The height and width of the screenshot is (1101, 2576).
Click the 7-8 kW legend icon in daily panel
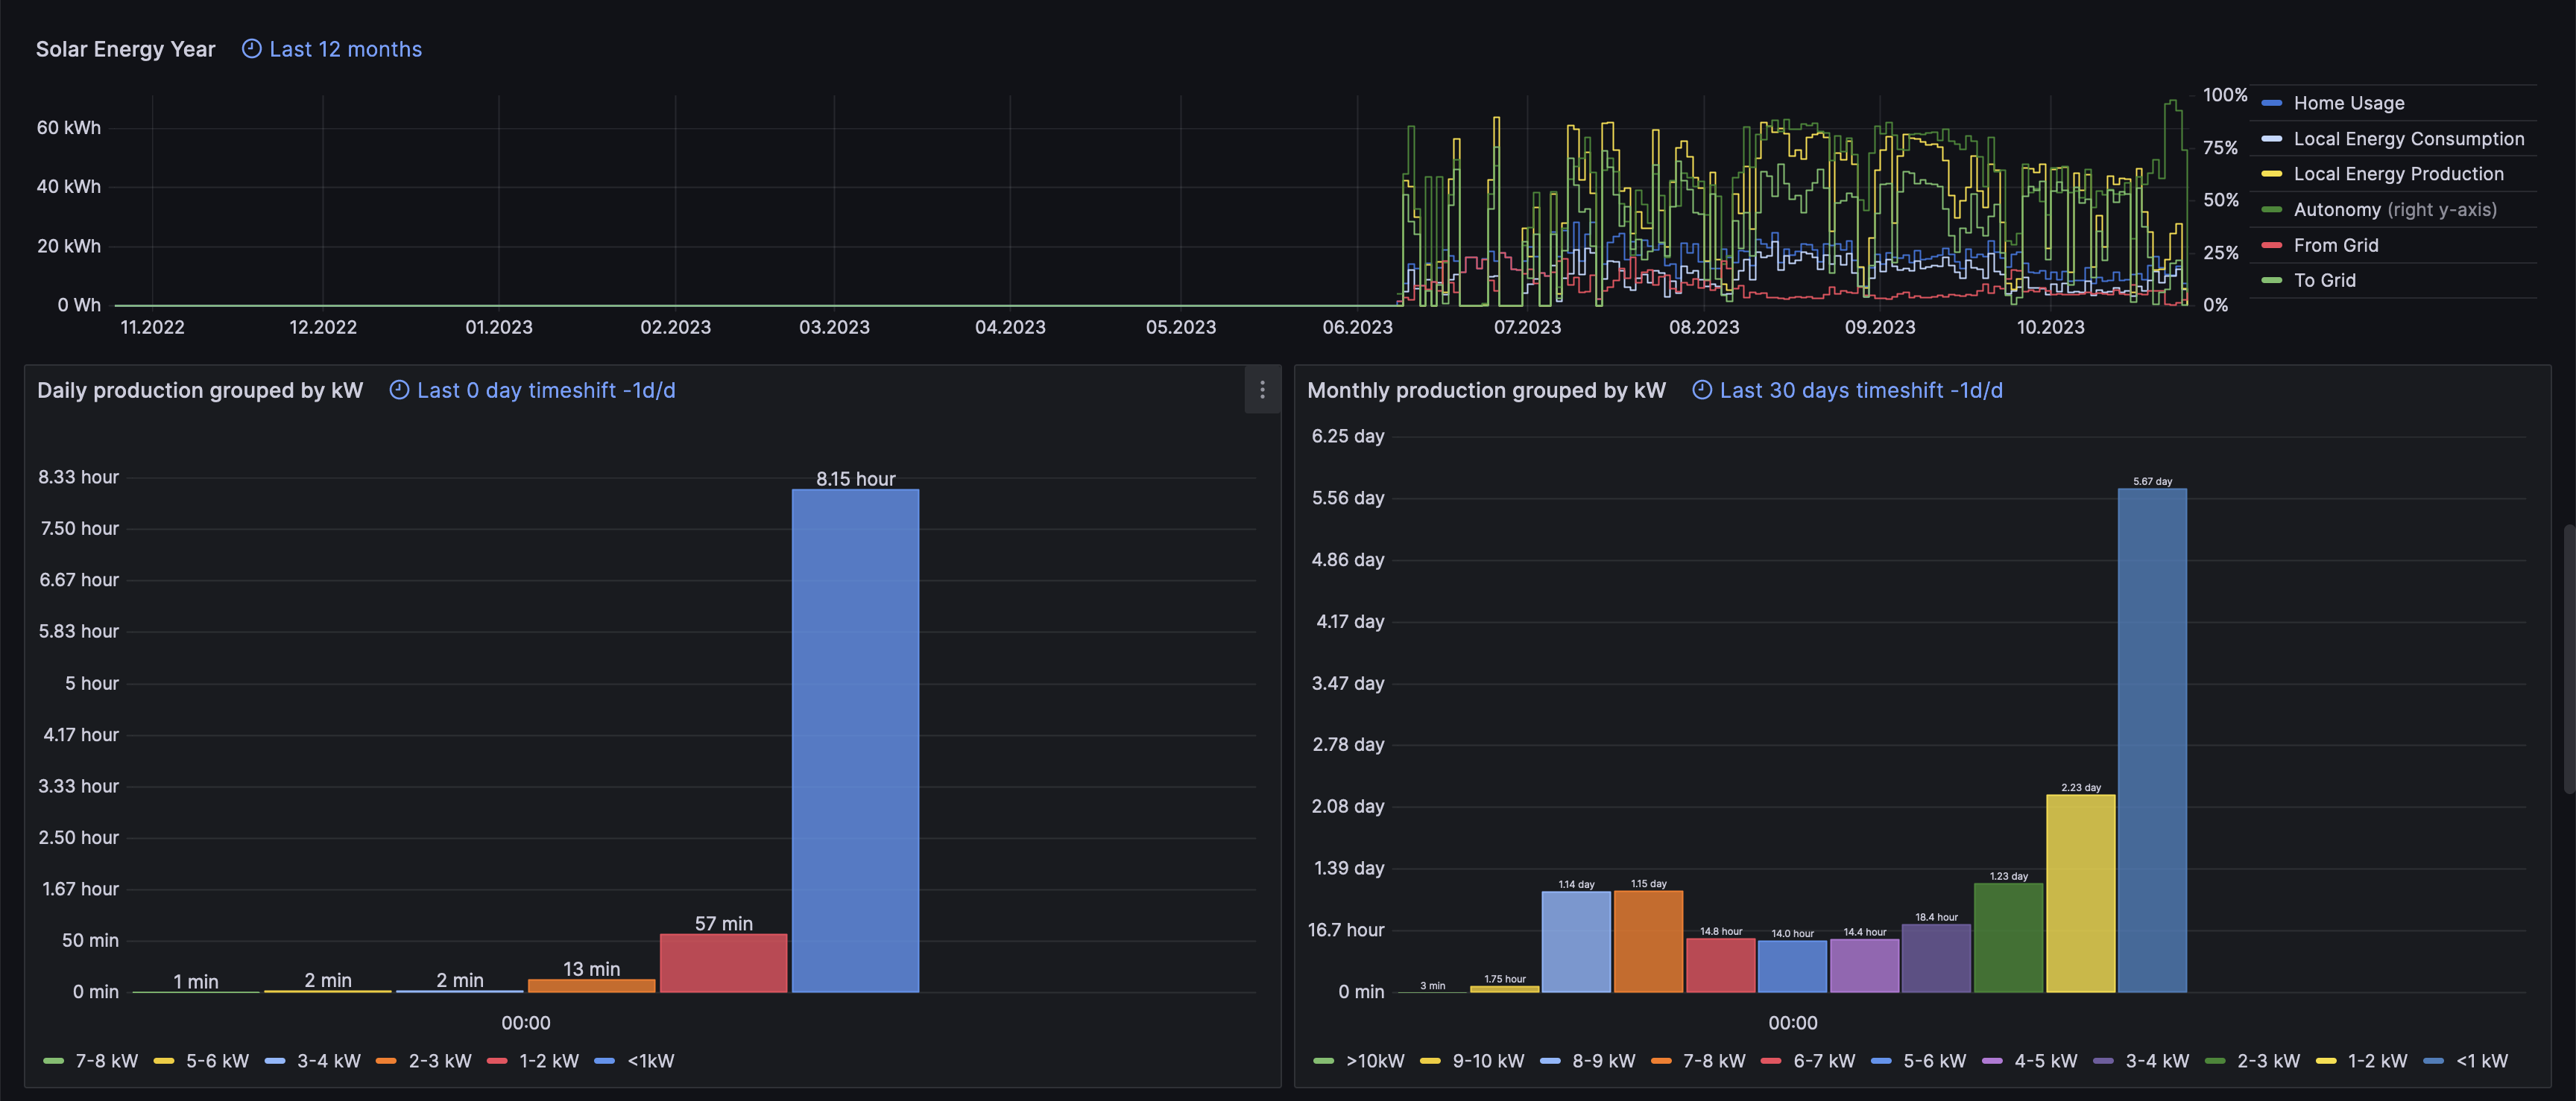click(54, 1061)
